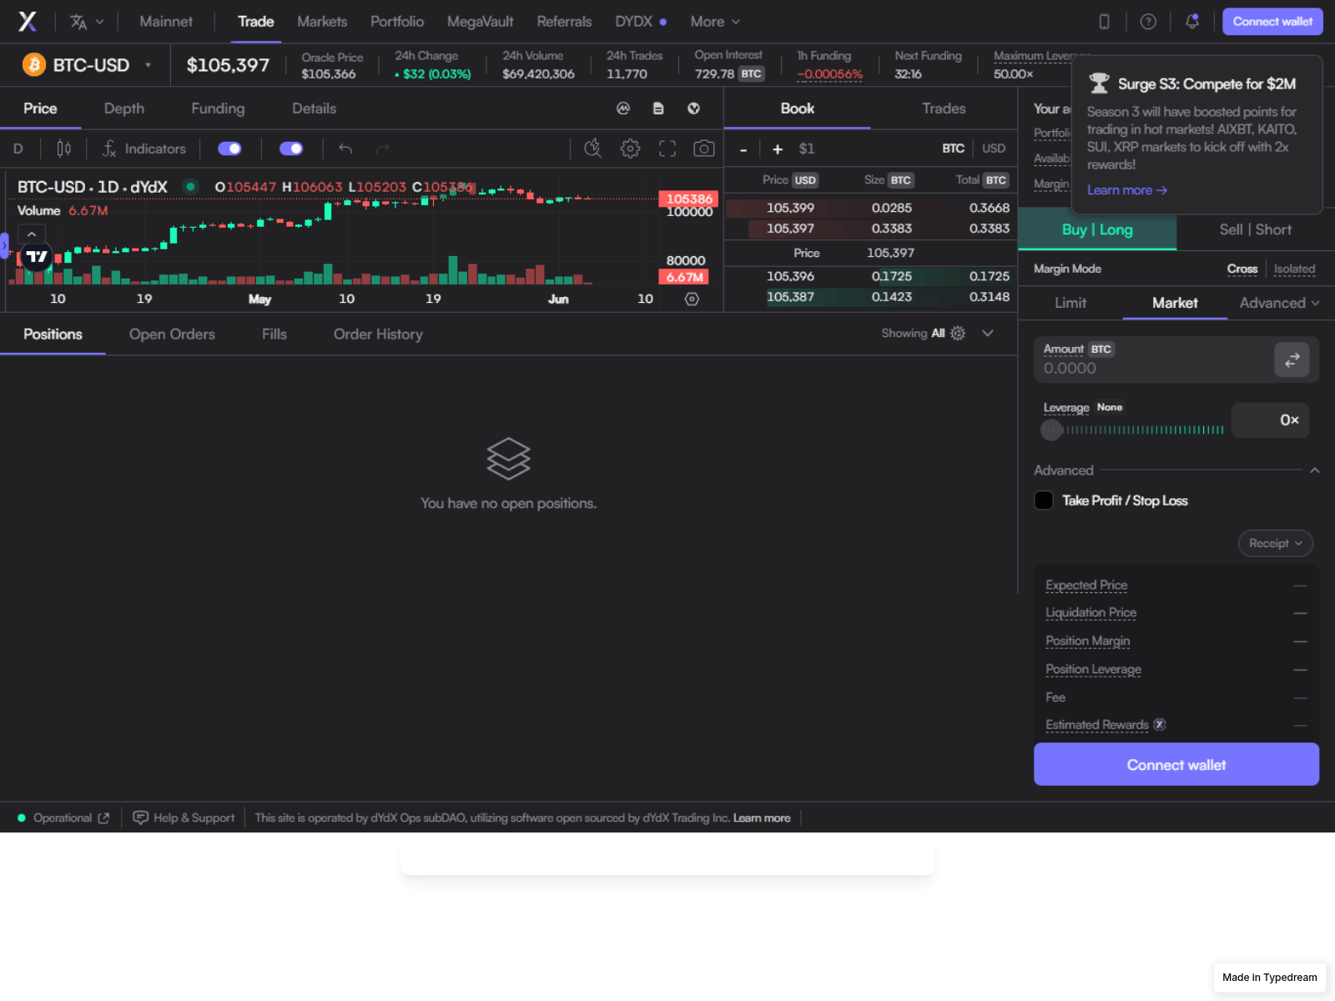This screenshot has width=1335, height=1001.
Task: Enable Take Profit / Stop Loss checkbox
Action: [x=1044, y=500]
